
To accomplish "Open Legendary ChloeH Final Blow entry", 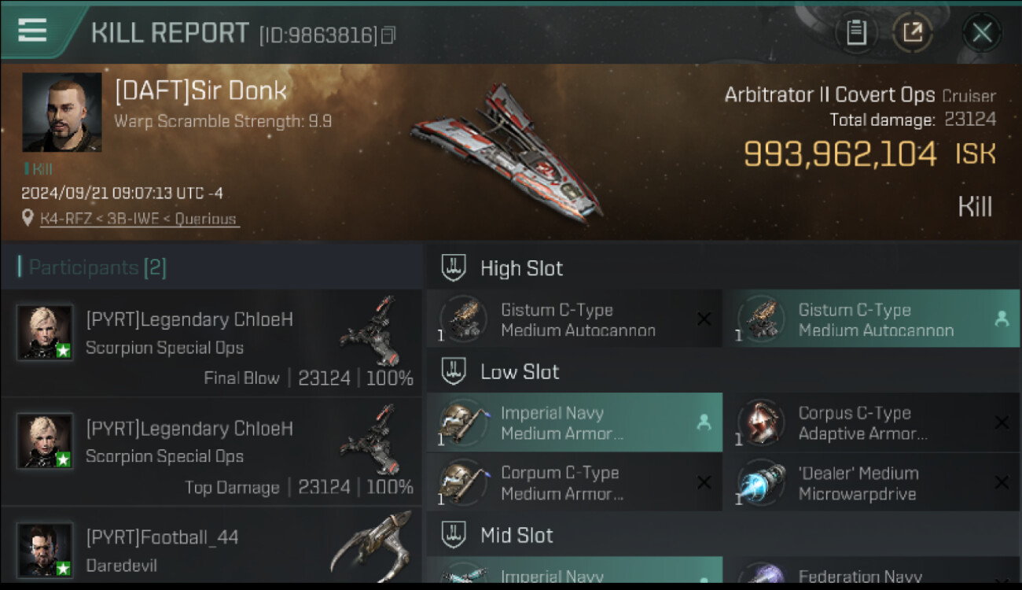I will pos(211,342).
